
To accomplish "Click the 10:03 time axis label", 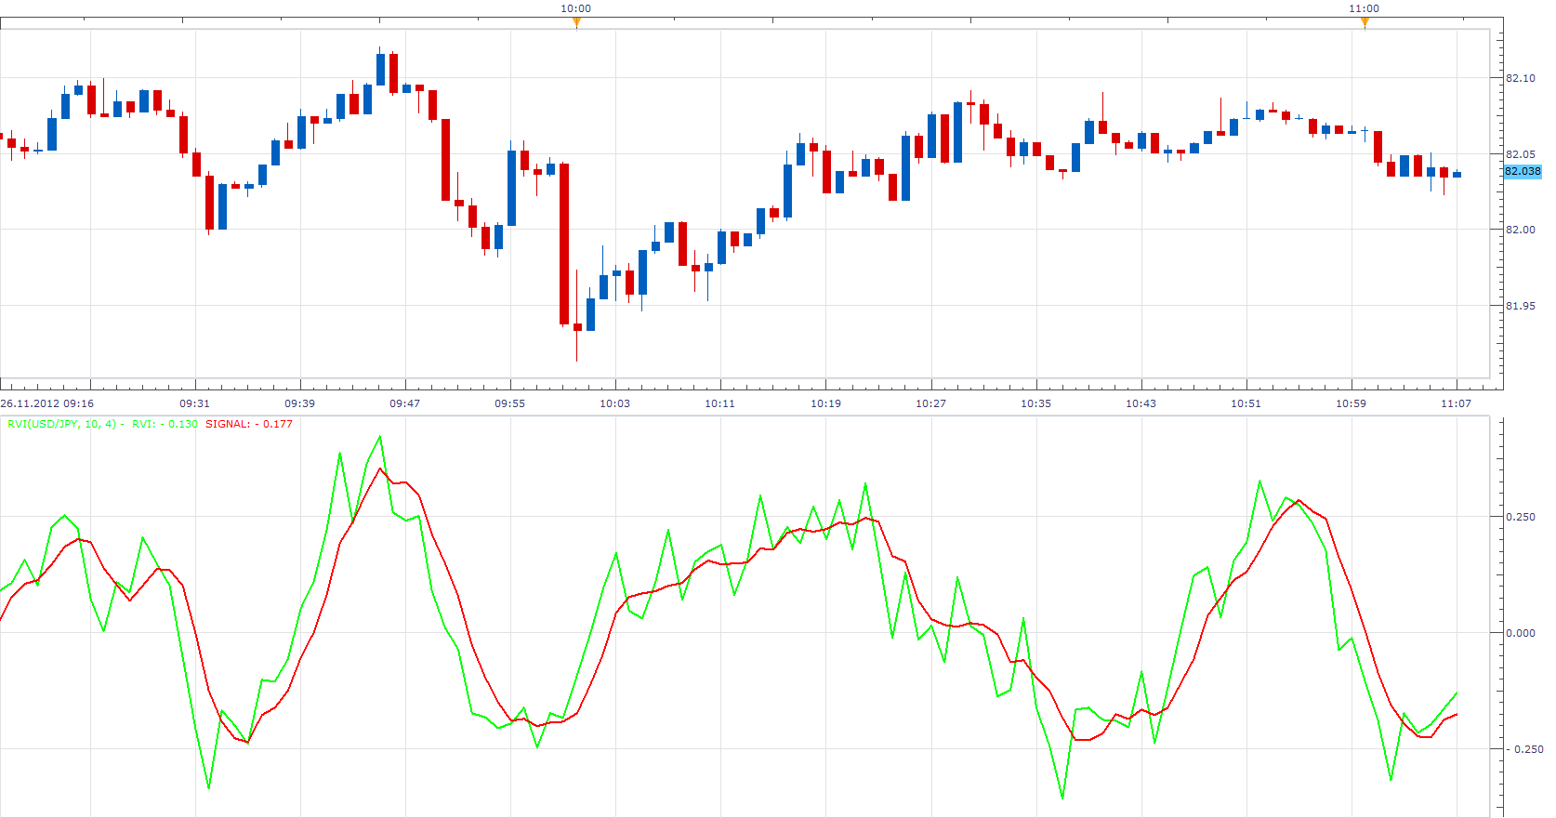I will (614, 403).
